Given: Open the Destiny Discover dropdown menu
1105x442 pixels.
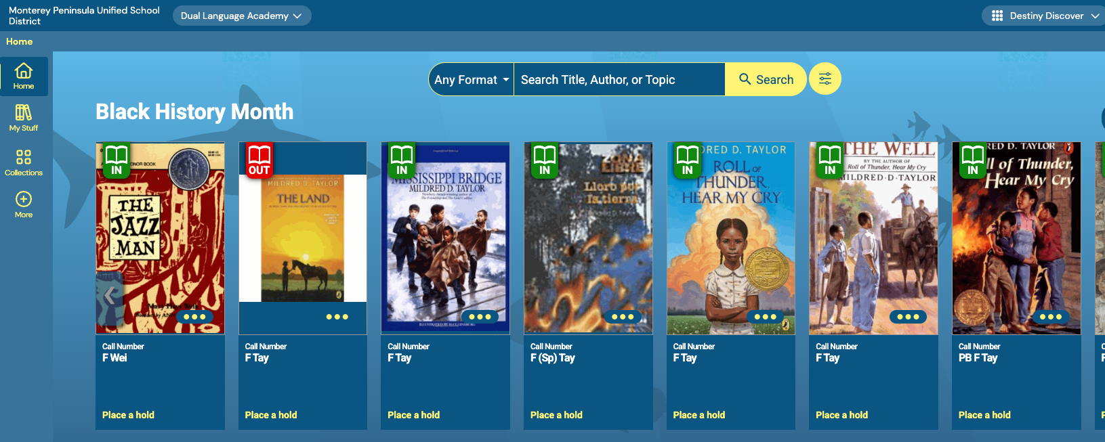Looking at the screenshot, I should point(1045,16).
